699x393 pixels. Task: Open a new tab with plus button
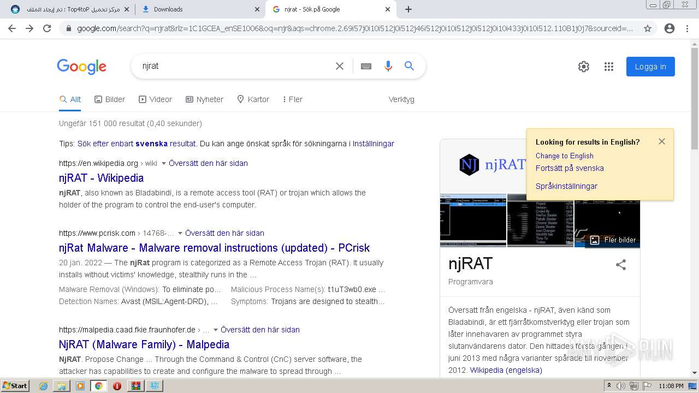(x=408, y=9)
